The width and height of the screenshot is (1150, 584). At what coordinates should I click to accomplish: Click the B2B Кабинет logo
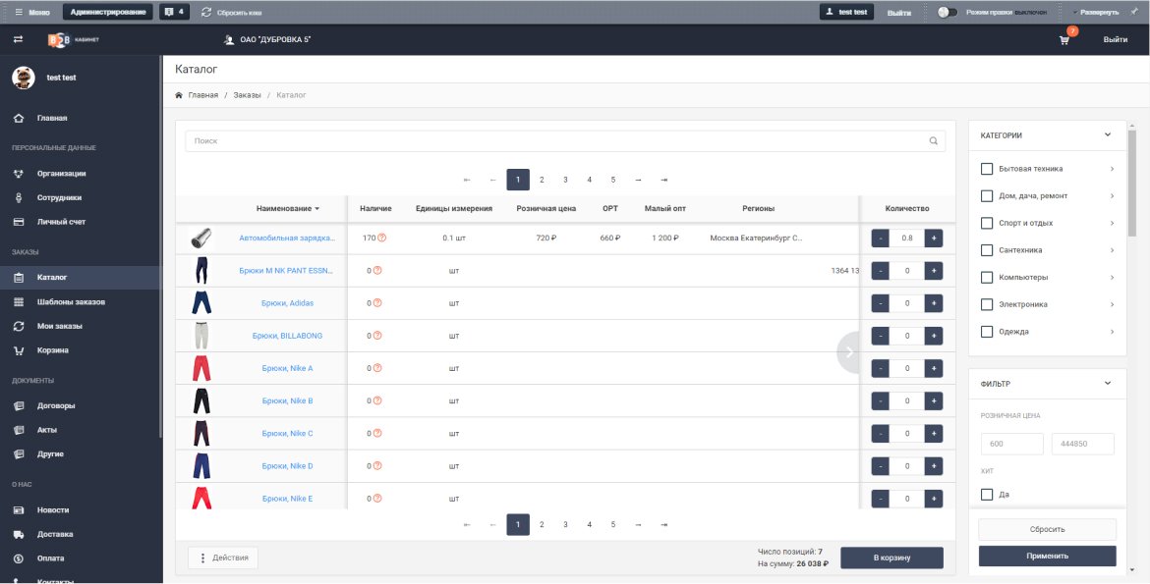(x=74, y=39)
